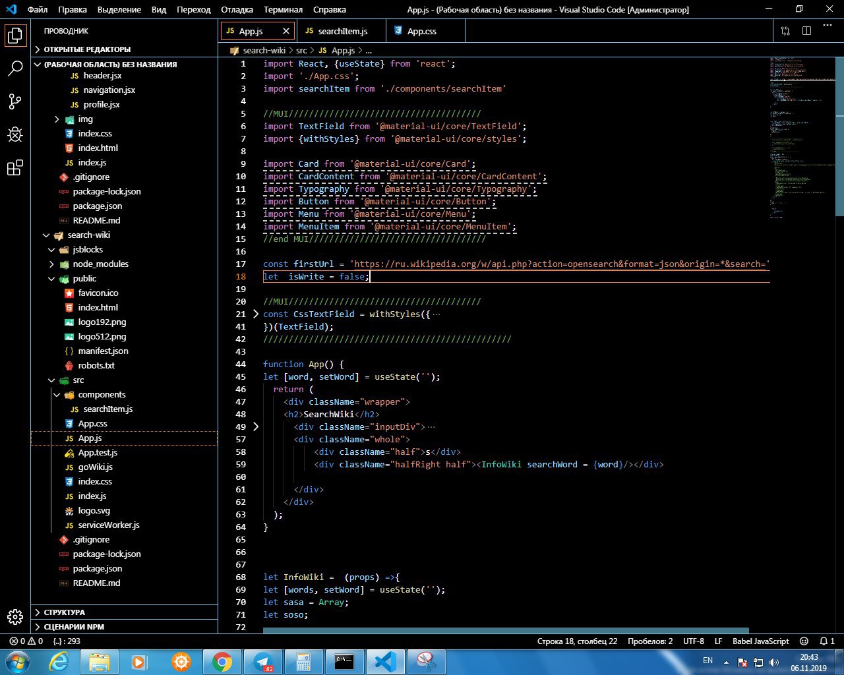844x675 pixels.
Task: Close the App.js tab
Action: point(286,31)
